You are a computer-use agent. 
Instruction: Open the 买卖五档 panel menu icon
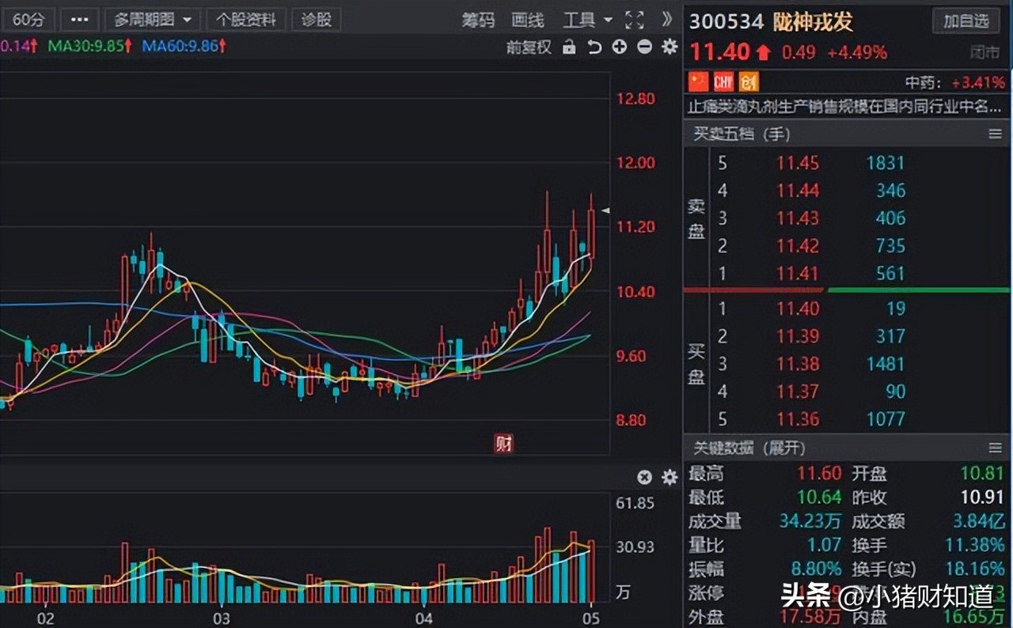[996, 134]
